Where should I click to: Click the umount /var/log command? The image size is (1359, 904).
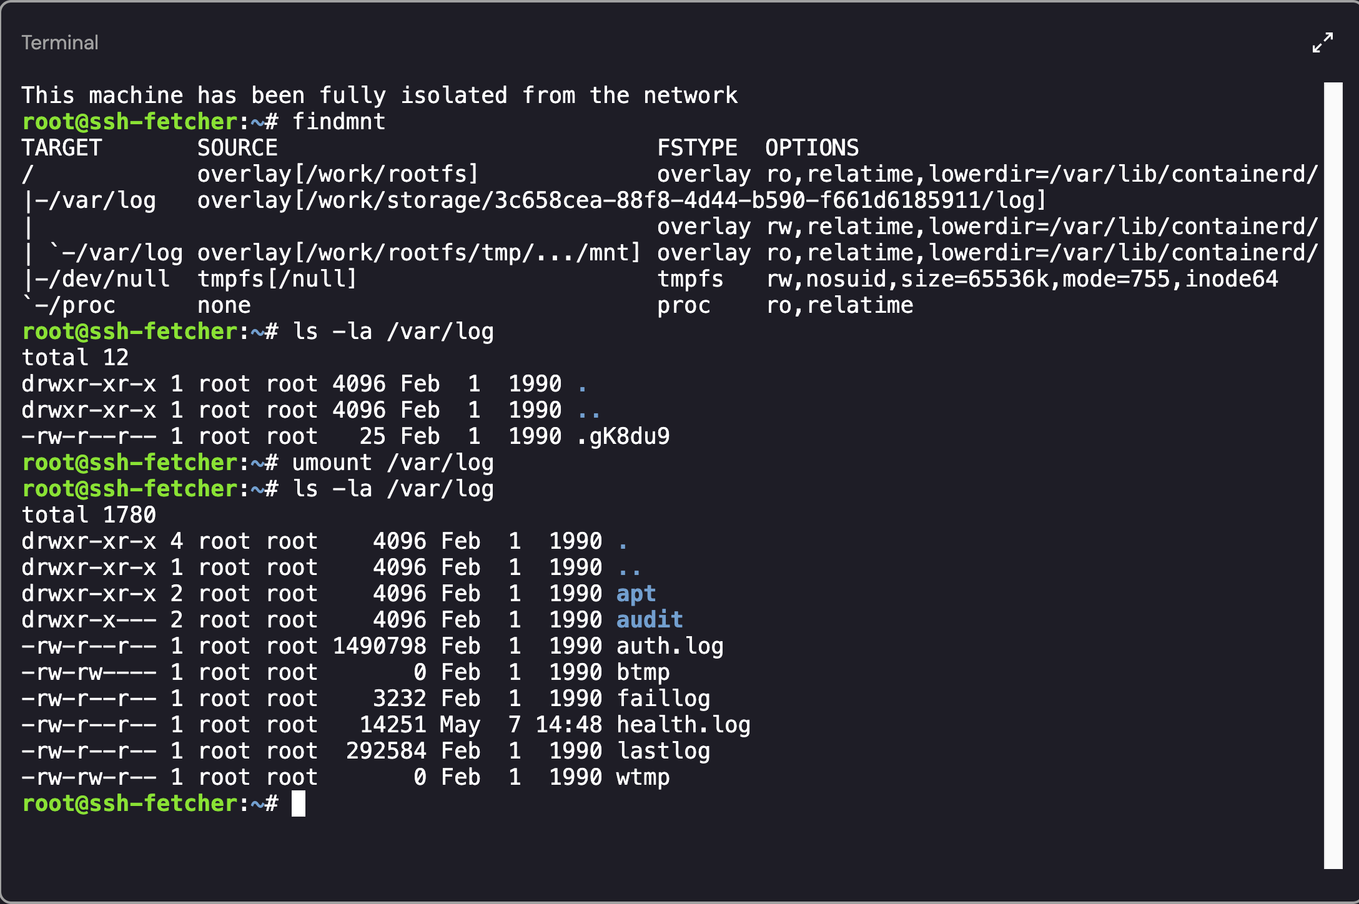coord(393,463)
